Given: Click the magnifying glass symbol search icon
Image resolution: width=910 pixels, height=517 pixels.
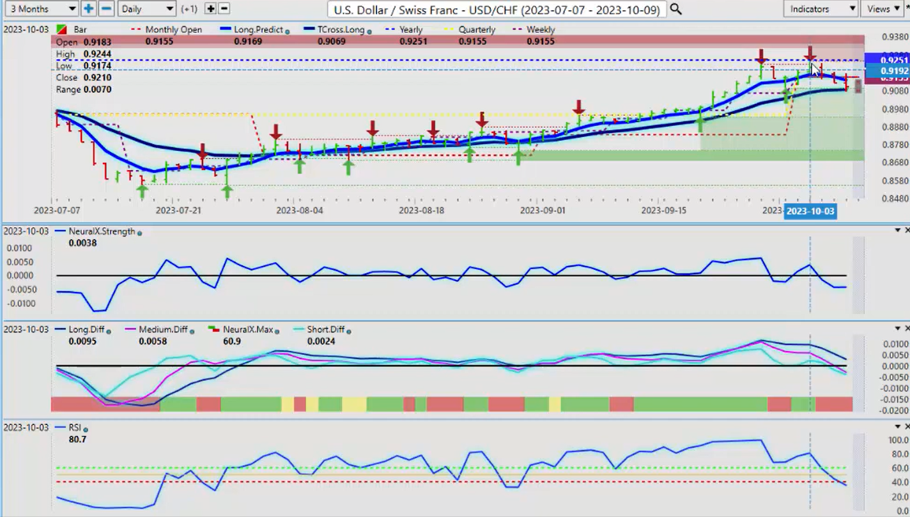Looking at the screenshot, I should coord(675,9).
